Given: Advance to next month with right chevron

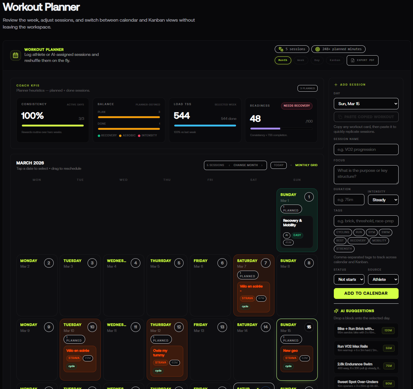Looking at the screenshot, I should tap(262, 165).
